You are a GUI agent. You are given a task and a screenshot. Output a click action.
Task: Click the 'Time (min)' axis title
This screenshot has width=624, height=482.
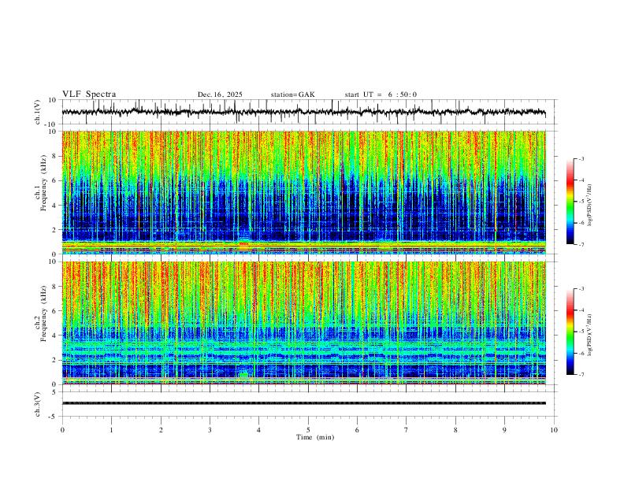(315, 437)
